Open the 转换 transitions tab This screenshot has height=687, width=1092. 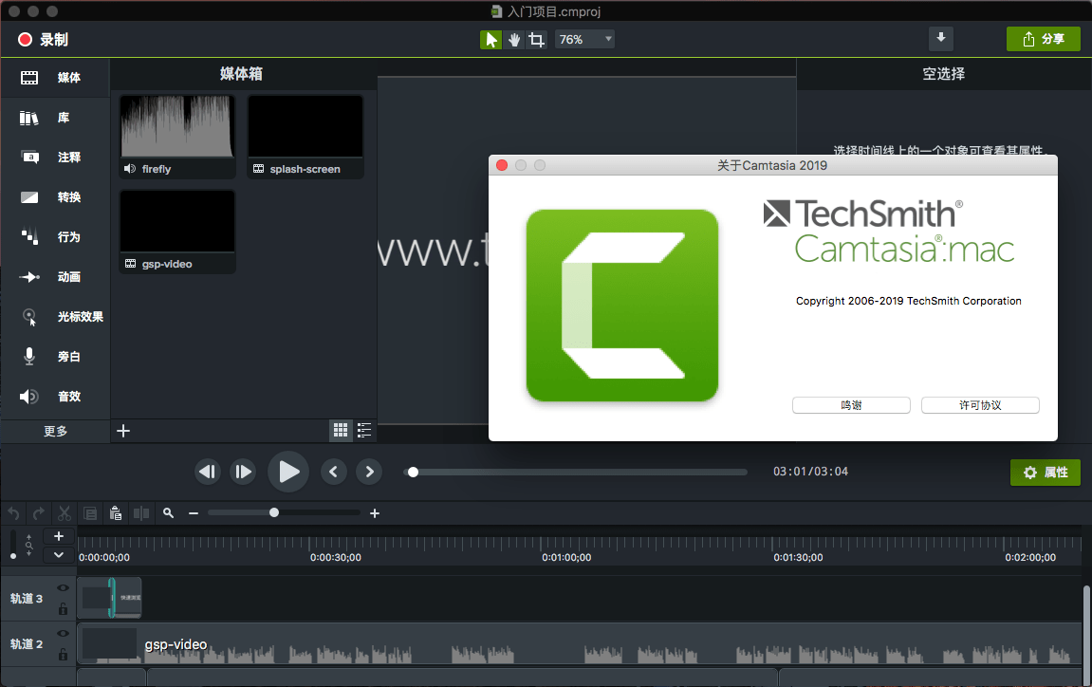tap(54, 197)
